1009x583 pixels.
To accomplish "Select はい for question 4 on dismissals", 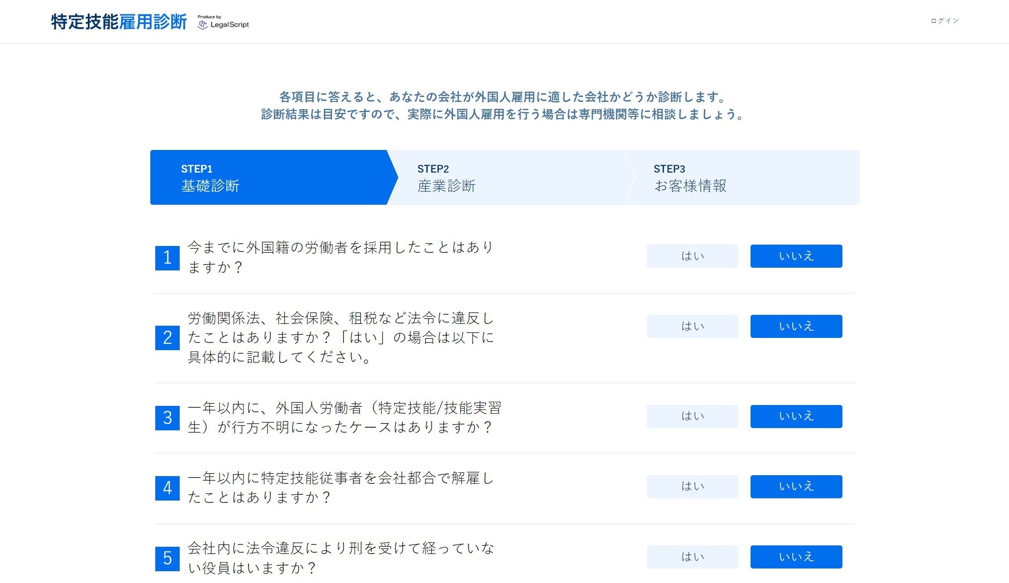I will [x=692, y=487].
